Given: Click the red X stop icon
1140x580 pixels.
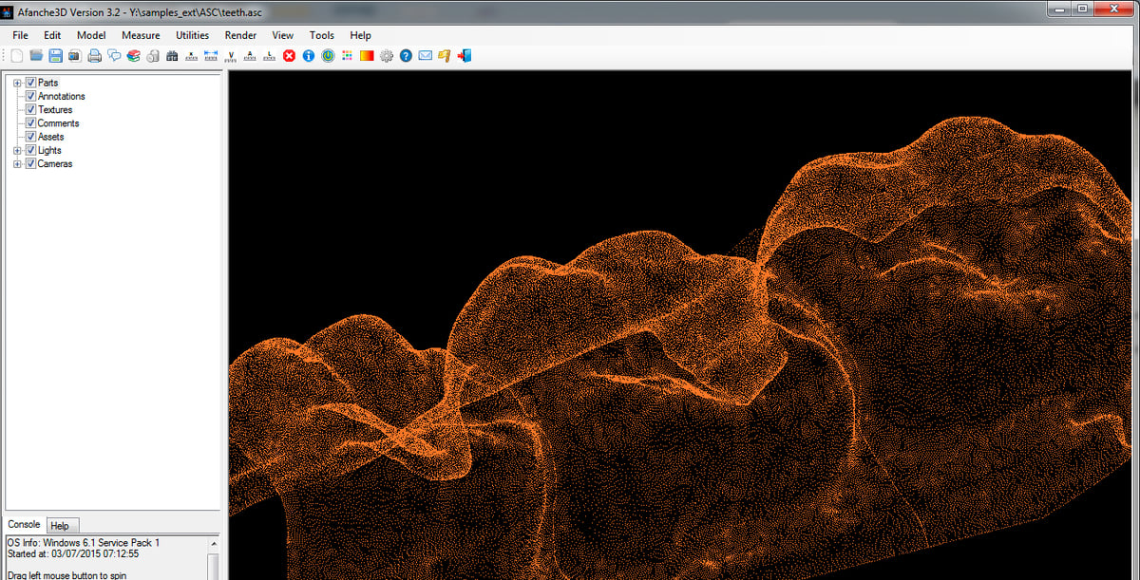Looking at the screenshot, I should [x=289, y=56].
